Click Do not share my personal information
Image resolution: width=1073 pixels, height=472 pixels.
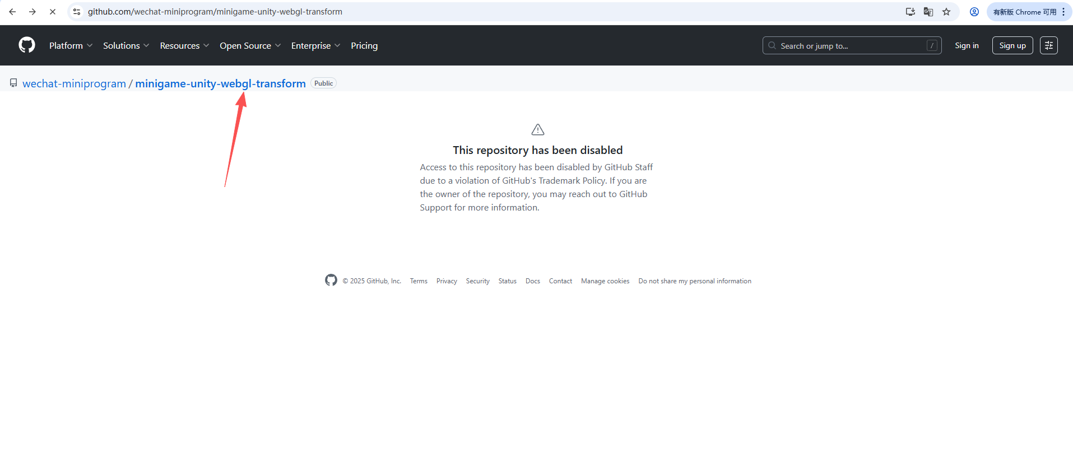pos(695,281)
